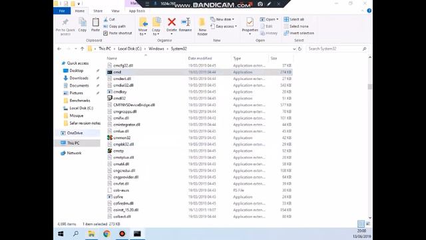
Task: Click Select all in ribbon
Action: click(294, 19)
